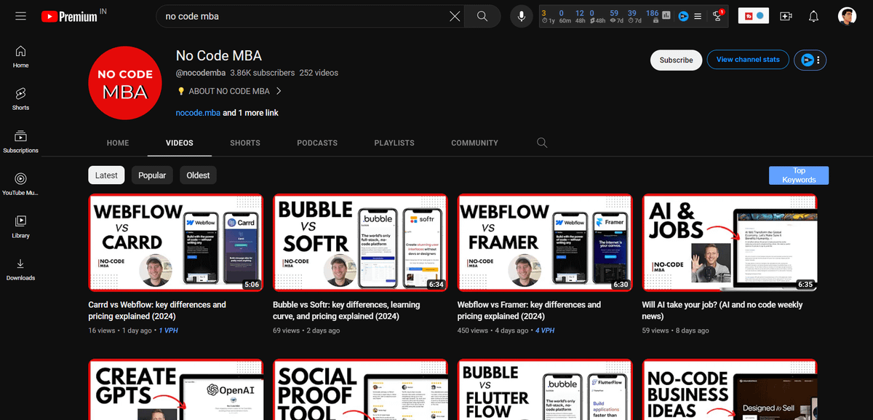Open the Create video camera icon
Screen dimensions: 873x420
[786, 16]
